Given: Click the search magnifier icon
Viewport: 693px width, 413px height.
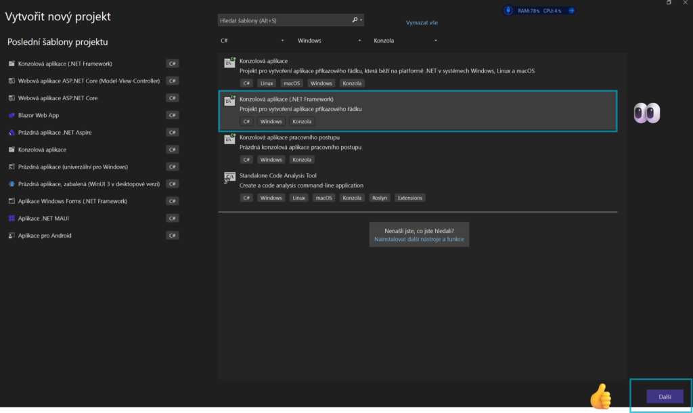Looking at the screenshot, I should (355, 20).
